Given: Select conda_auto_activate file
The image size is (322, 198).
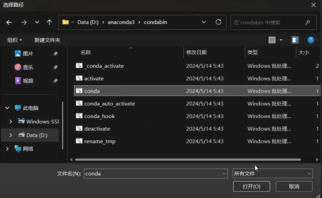Looking at the screenshot, I should (197, 104).
